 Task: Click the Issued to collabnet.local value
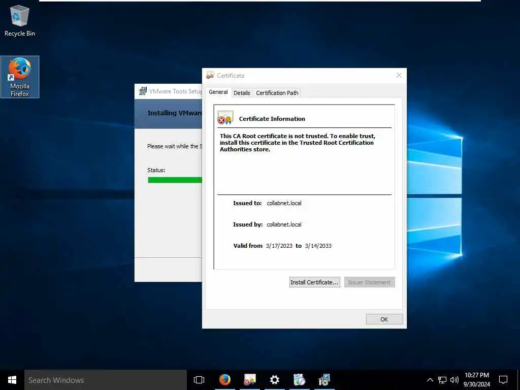tap(284, 203)
